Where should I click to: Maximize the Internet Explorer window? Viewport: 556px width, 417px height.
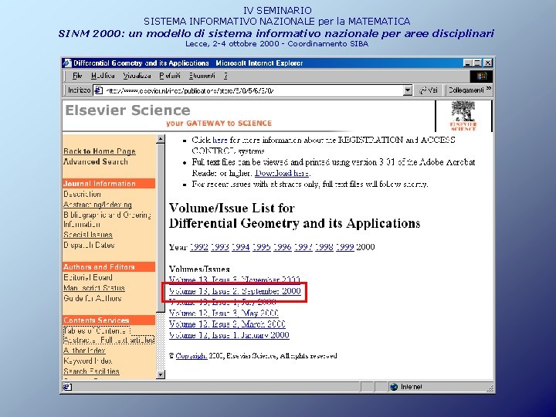(477, 63)
